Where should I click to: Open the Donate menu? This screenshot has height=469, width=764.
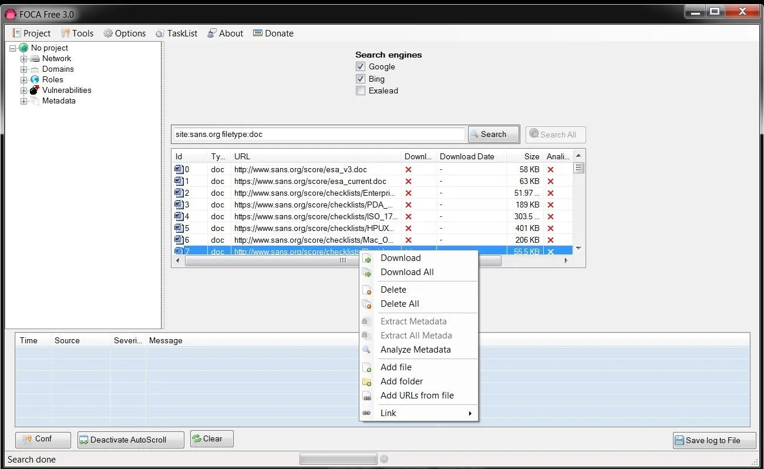coord(273,33)
